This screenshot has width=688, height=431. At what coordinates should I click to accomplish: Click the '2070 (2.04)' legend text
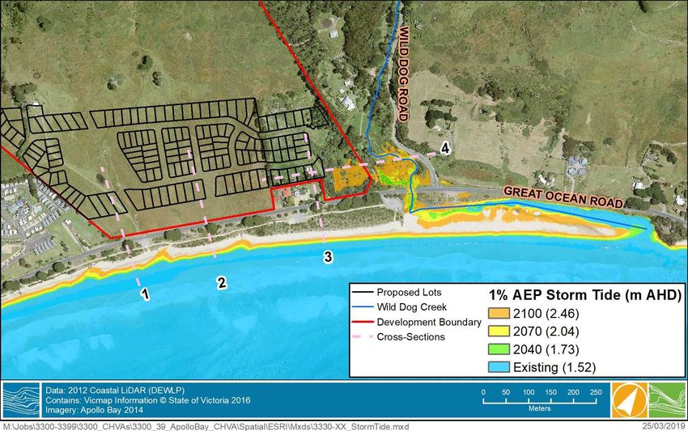point(546,332)
